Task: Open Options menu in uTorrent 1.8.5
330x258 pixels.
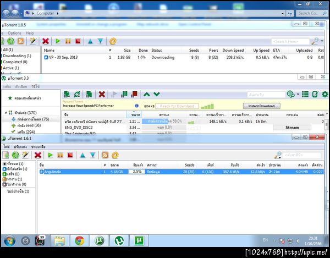Action: [x=14, y=33]
